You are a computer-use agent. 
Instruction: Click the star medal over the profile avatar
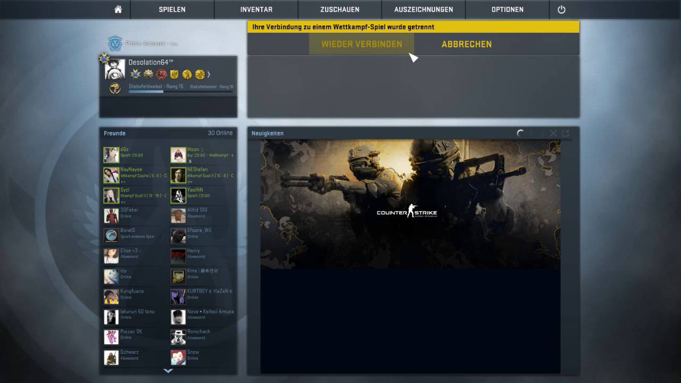pos(103,58)
